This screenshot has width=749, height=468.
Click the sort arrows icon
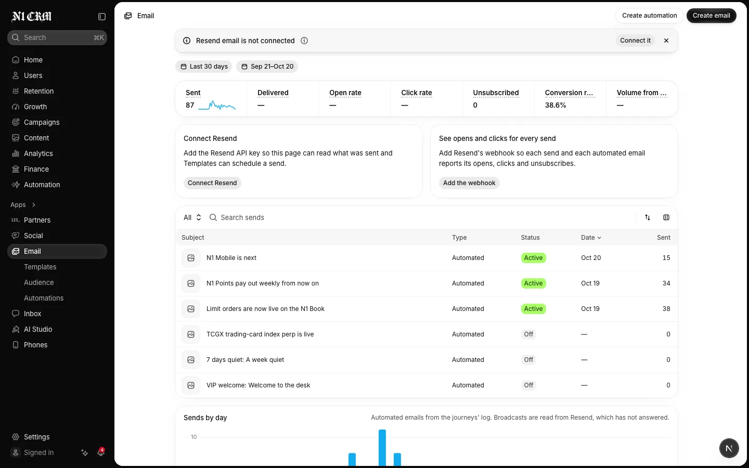[648, 217]
